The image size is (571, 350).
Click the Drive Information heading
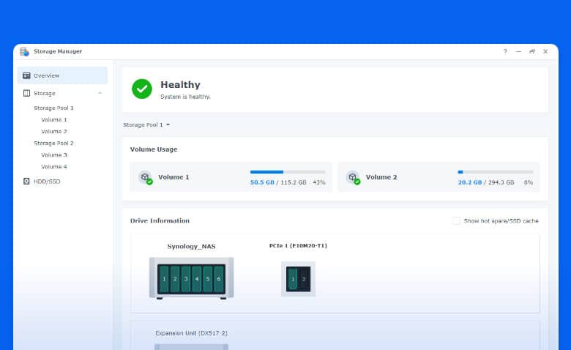pos(160,220)
